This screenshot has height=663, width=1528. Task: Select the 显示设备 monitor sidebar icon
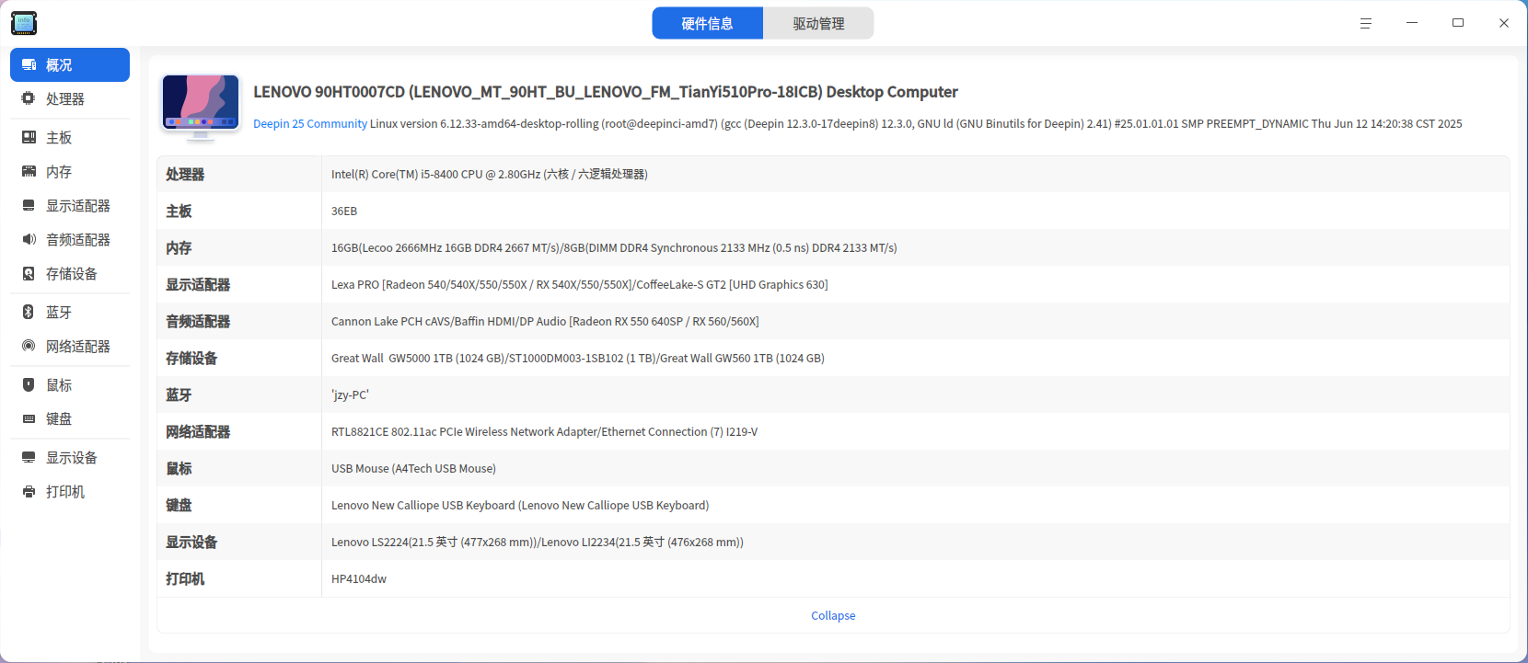coord(29,457)
